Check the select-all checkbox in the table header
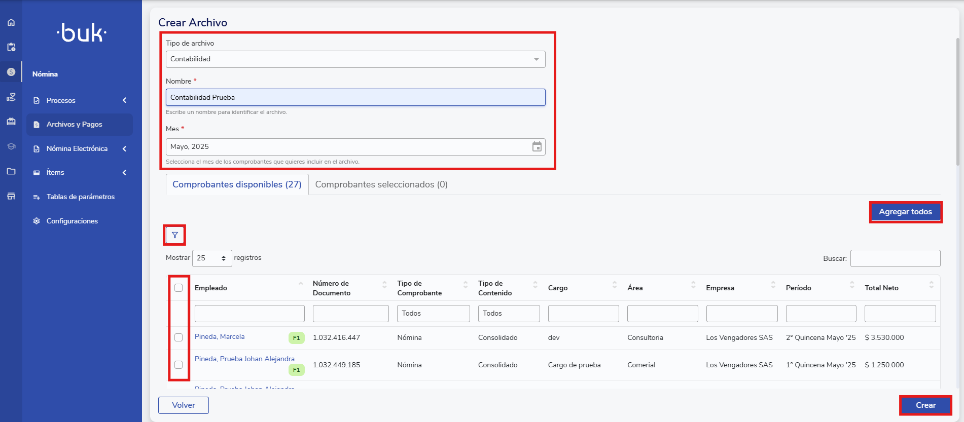The image size is (964, 422). pyautogui.click(x=178, y=288)
